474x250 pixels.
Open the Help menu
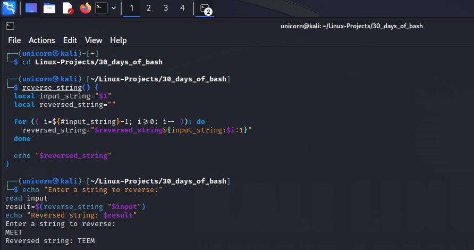[x=118, y=40]
